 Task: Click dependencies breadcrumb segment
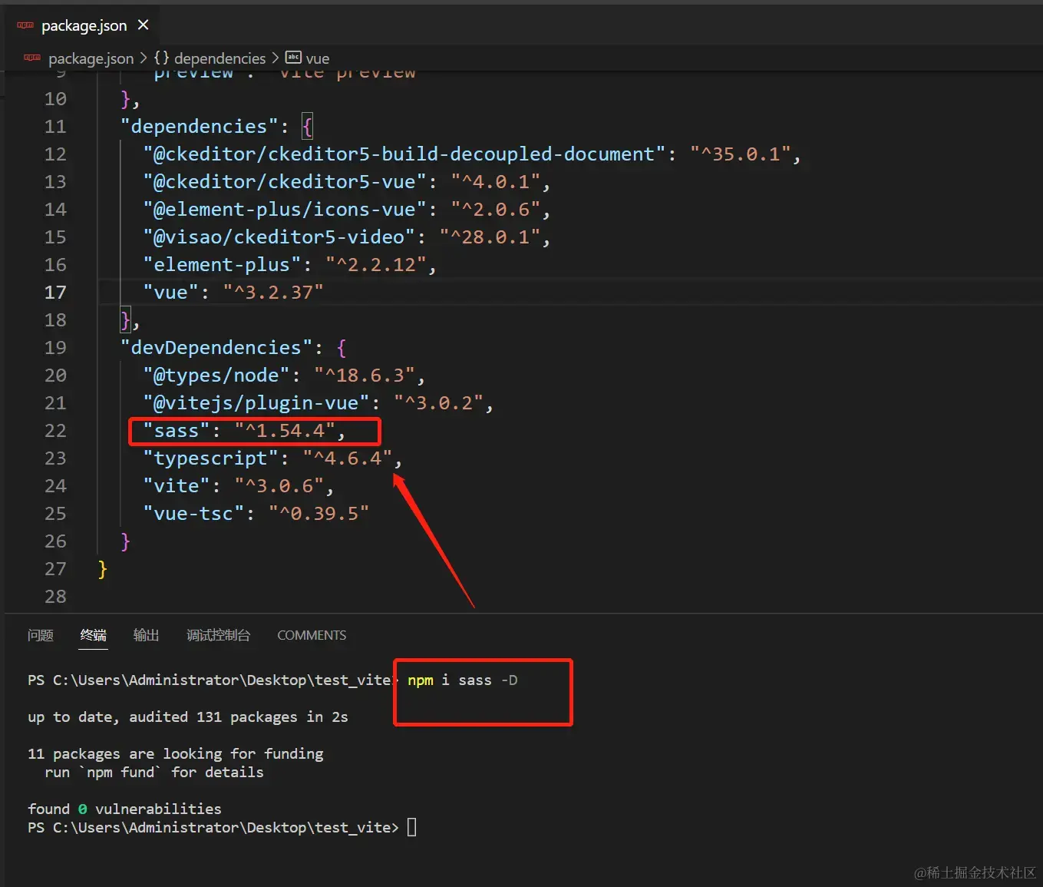click(219, 58)
